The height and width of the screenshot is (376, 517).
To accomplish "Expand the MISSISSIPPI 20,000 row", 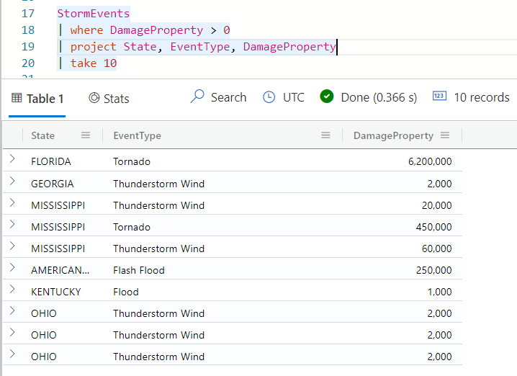I will point(12,202).
